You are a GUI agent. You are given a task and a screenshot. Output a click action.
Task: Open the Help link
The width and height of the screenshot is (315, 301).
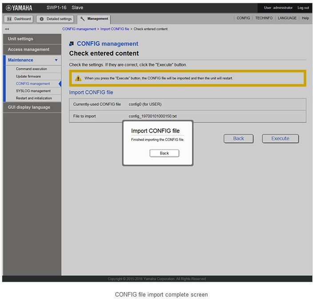tap(305, 18)
